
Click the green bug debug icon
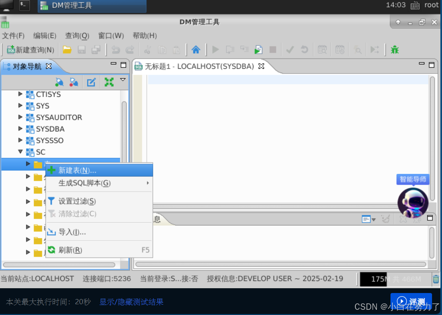click(394, 50)
